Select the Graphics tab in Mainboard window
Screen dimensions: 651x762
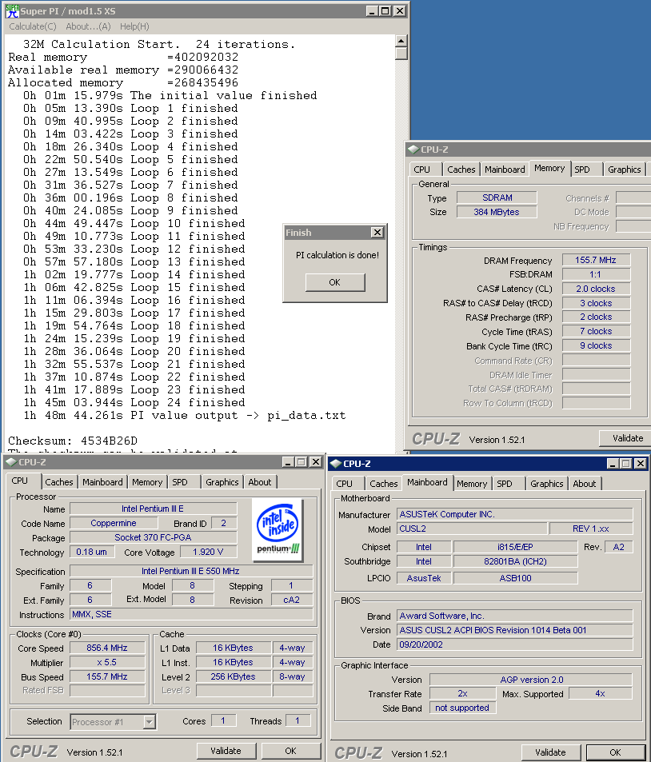click(546, 484)
